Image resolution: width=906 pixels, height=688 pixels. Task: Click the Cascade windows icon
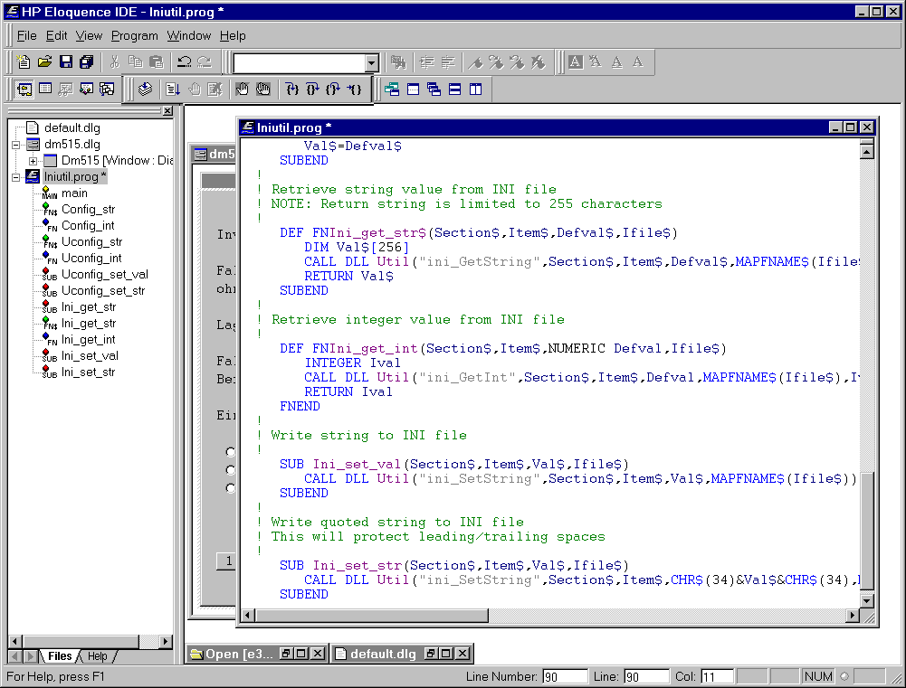pyautogui.click(x=434, y=89)
